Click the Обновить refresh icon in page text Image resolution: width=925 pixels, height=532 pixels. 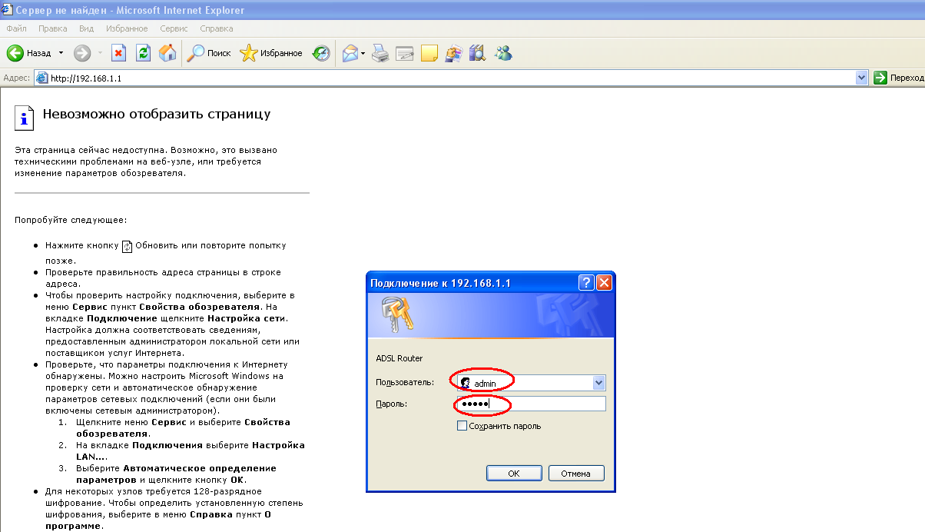click(128, 246)
